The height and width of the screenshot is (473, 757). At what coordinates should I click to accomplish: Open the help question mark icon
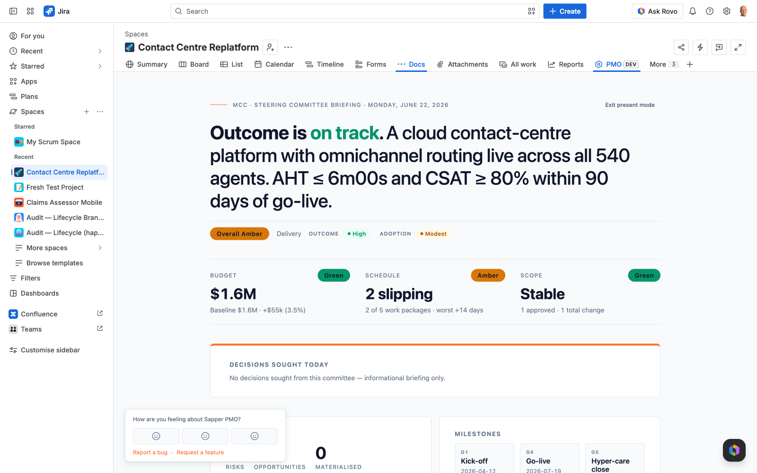(710, 11)
